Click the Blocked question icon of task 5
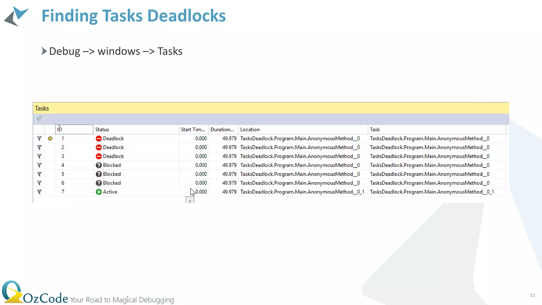Viewport: 542px width, 305px height. [99, 174]
